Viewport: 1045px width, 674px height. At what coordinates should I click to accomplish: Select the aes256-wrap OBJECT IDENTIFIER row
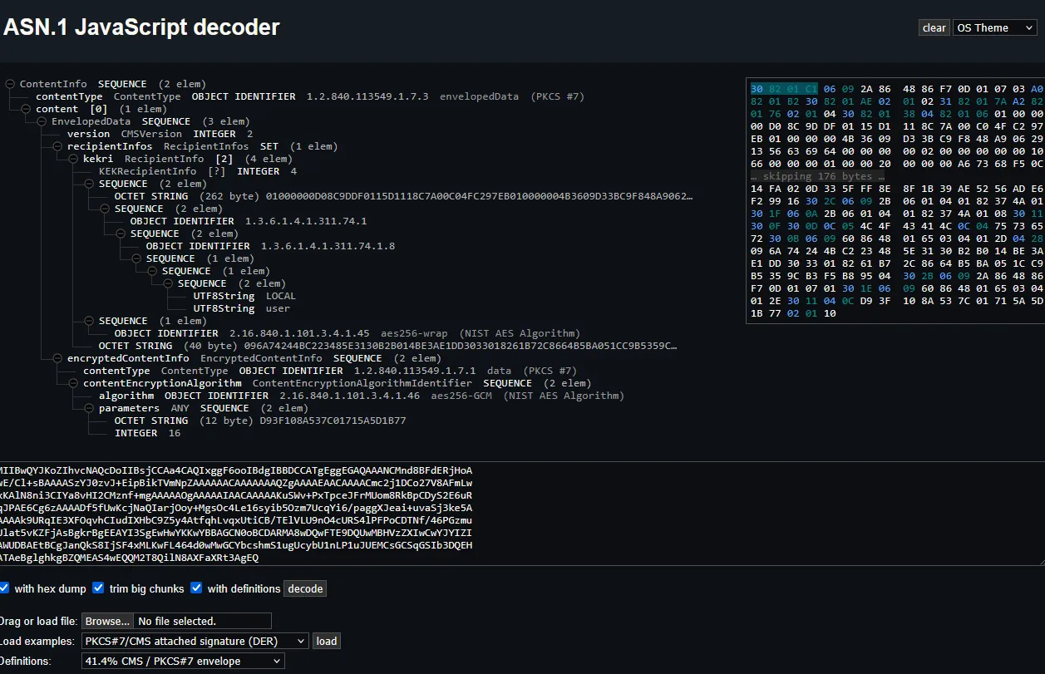(347, 333)
